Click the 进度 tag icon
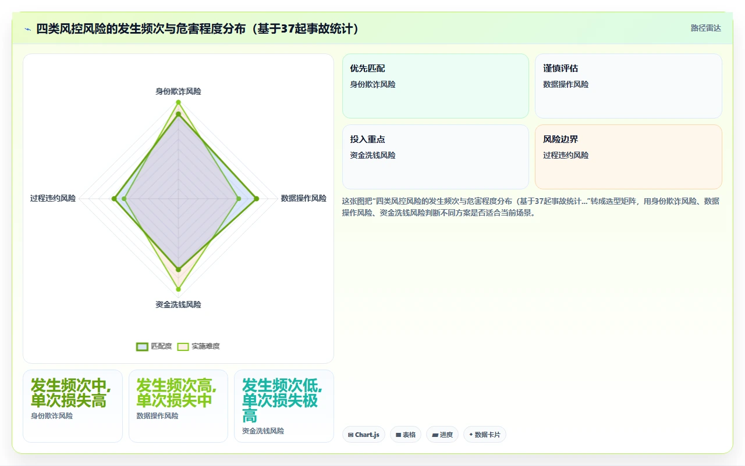The width and height of the screenshot is (745, 466). [435, 435]
